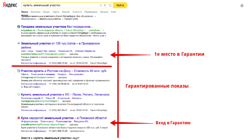248x140 pixels.
Task: Click Офисы sitelink
Action: coord(25,74)
